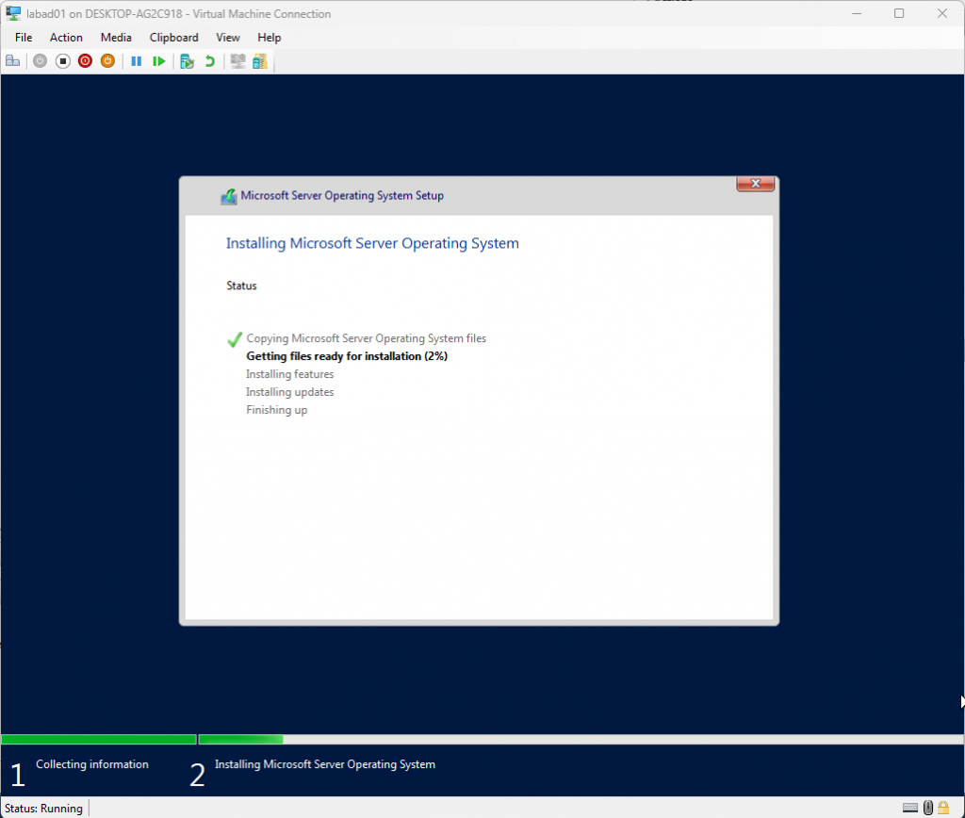Close the Microsoft Server Setup dialog

coord(755,184)
